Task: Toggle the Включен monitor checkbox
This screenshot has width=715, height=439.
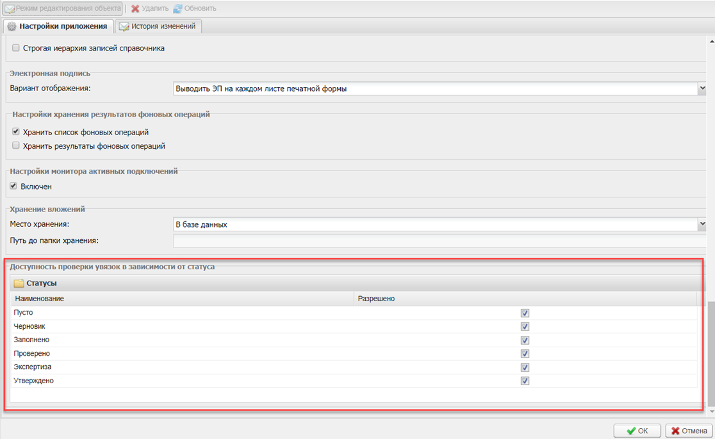Action: 13,186
